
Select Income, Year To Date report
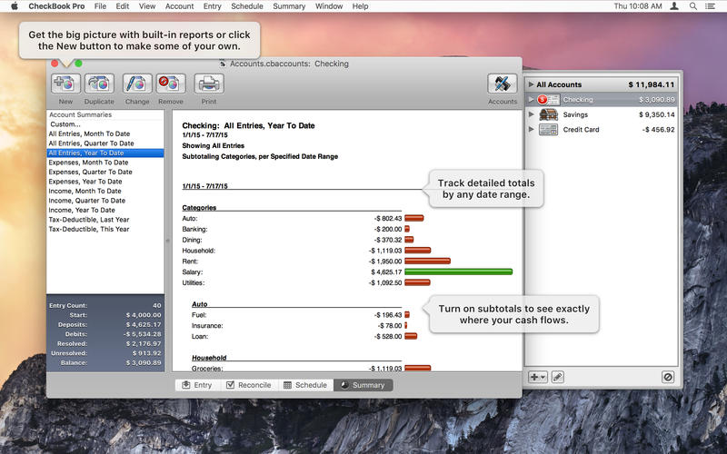[105, 210]
